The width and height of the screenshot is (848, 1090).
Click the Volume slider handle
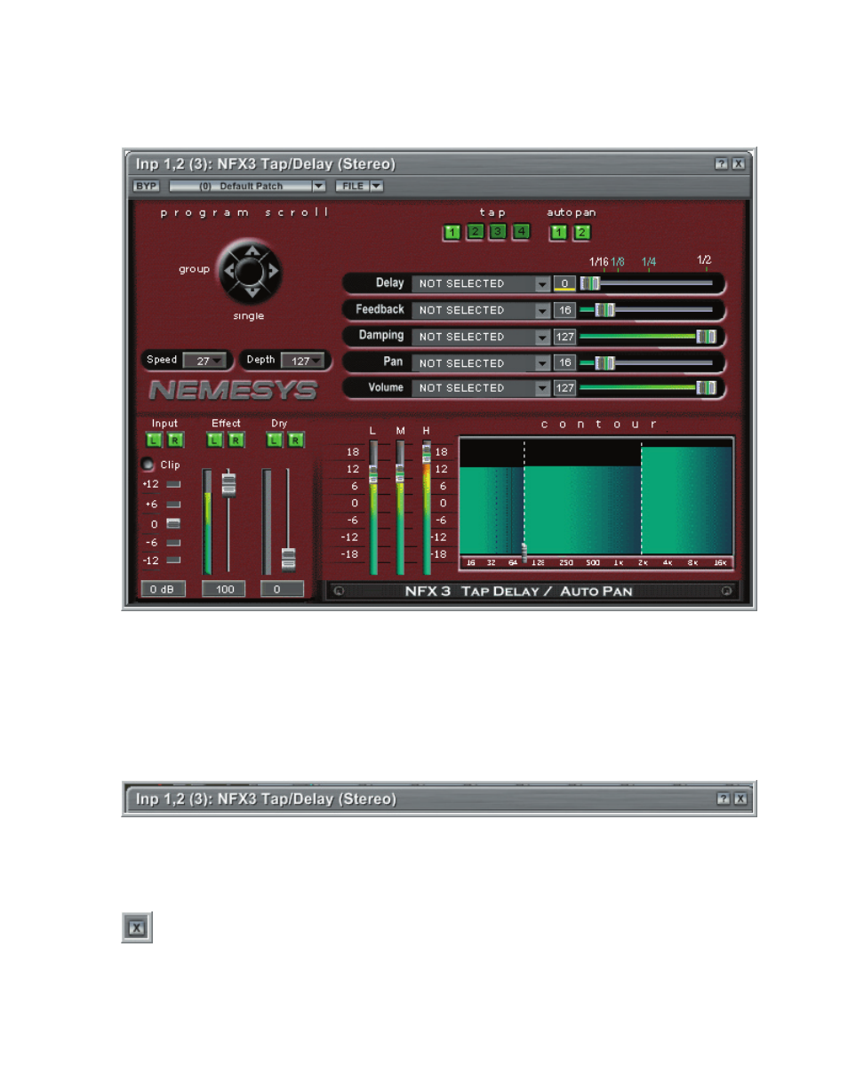(x=707, y=388)
